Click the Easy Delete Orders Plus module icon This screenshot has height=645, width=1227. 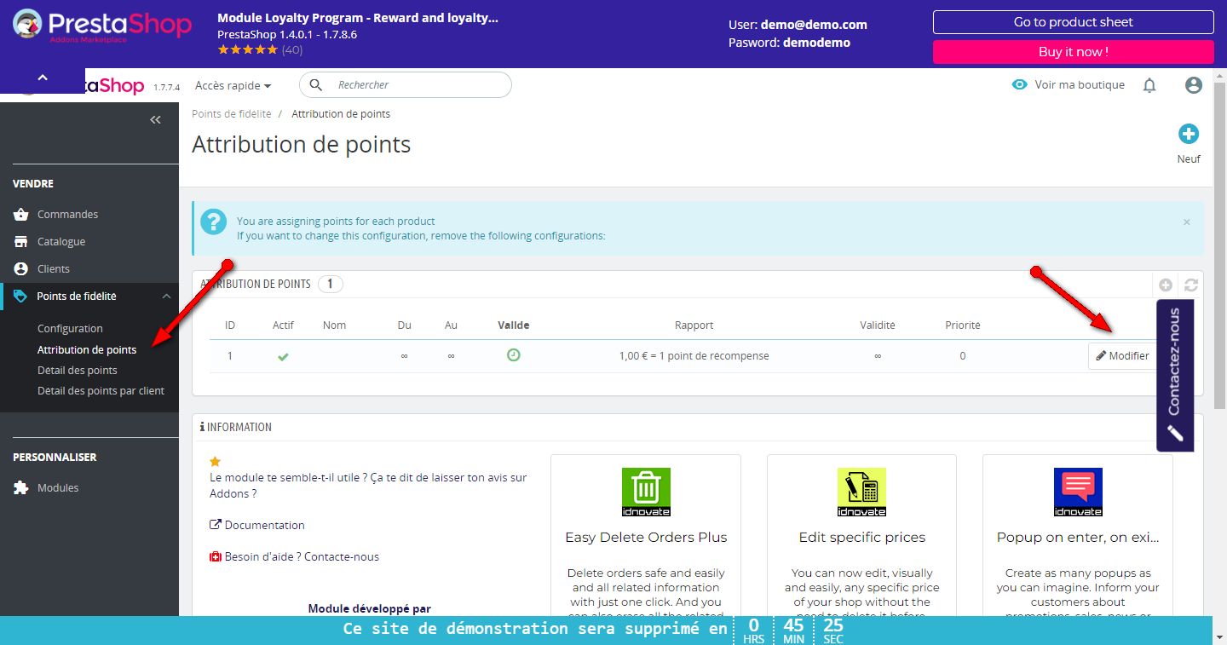(646, 492)
